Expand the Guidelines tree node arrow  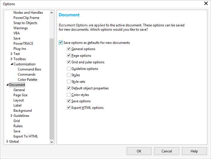[11, 115]
